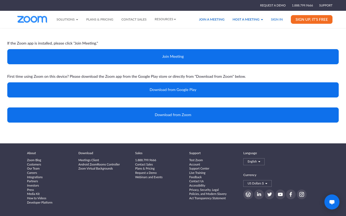The height and width of the screenshot is (216, 346).
Task: Open the Meetings Client download link
Action: tap(89, 160)
